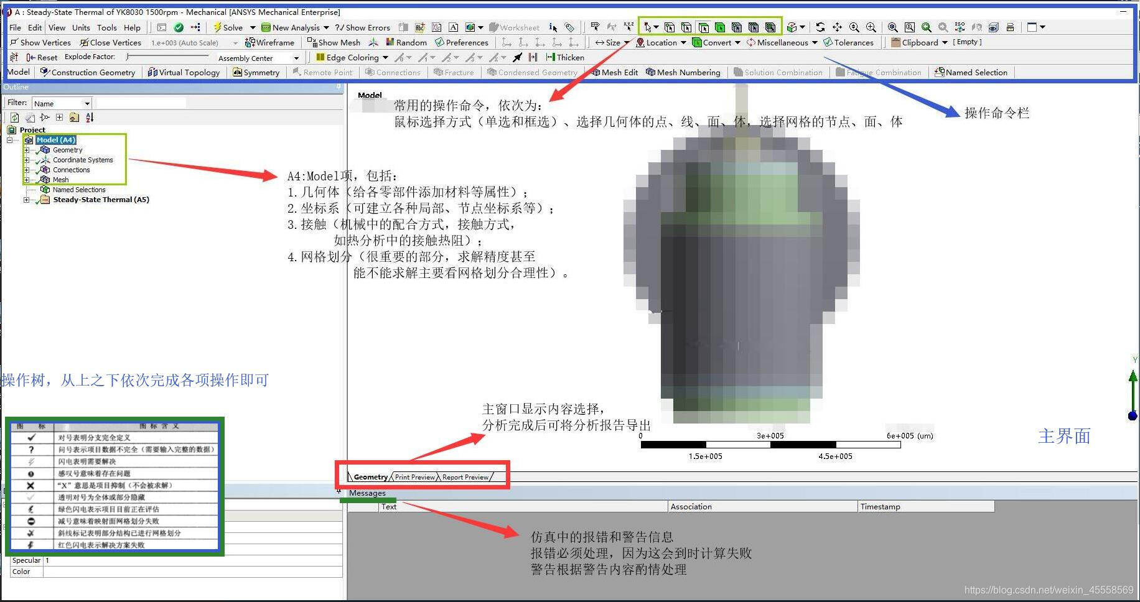Open the Tools menu
Image resolution: width=1140 pixels, height=602 pixels.
tap(106, 27)
